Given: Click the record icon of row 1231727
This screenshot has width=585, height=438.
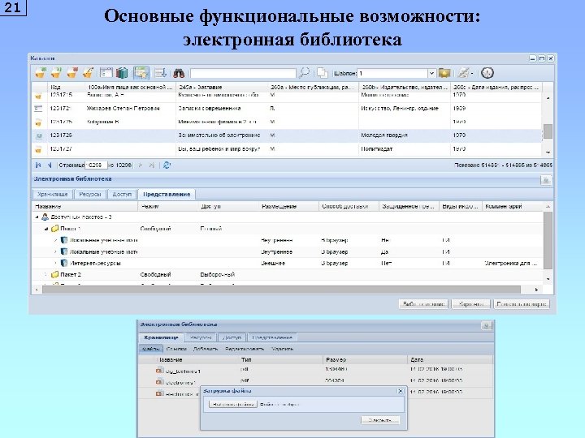Looking at the screenshot, I should coord(38,149).
